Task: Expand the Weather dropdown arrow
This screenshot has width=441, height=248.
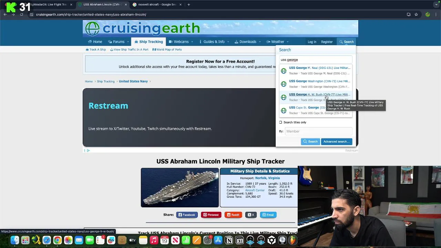Action: pos(288,42)
